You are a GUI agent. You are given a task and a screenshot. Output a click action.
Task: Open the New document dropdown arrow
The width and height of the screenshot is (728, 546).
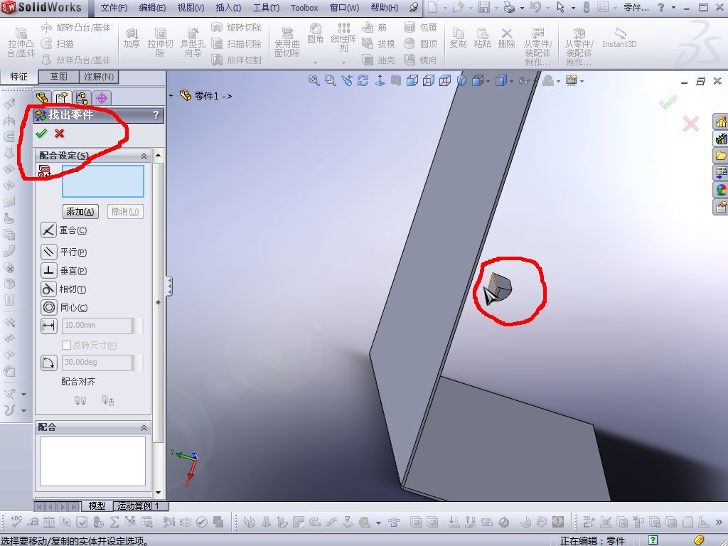pyautogui.click(x=445, y=8)
